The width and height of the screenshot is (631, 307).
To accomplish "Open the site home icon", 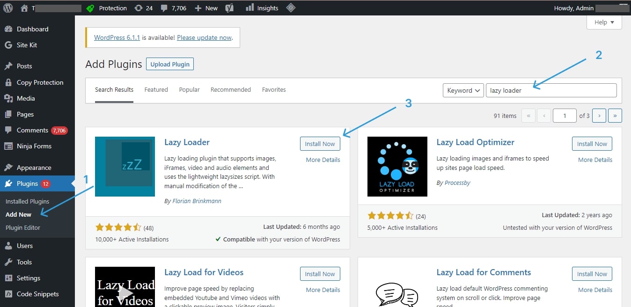I will [24, 8].
